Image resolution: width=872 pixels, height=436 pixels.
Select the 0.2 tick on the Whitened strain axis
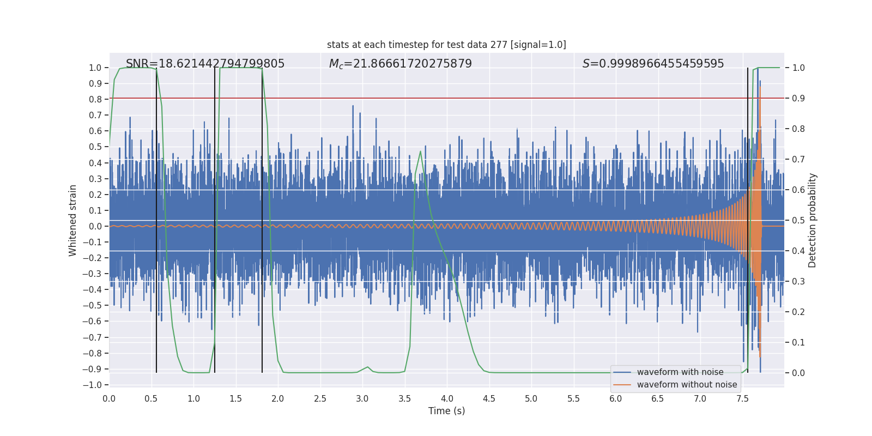pyautogui.click(x=95, y=195)
